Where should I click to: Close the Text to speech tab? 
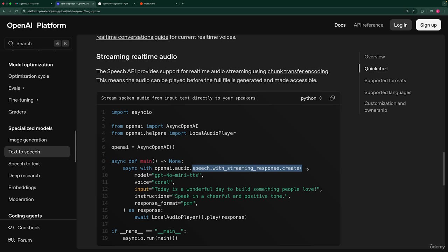[93, 3]
